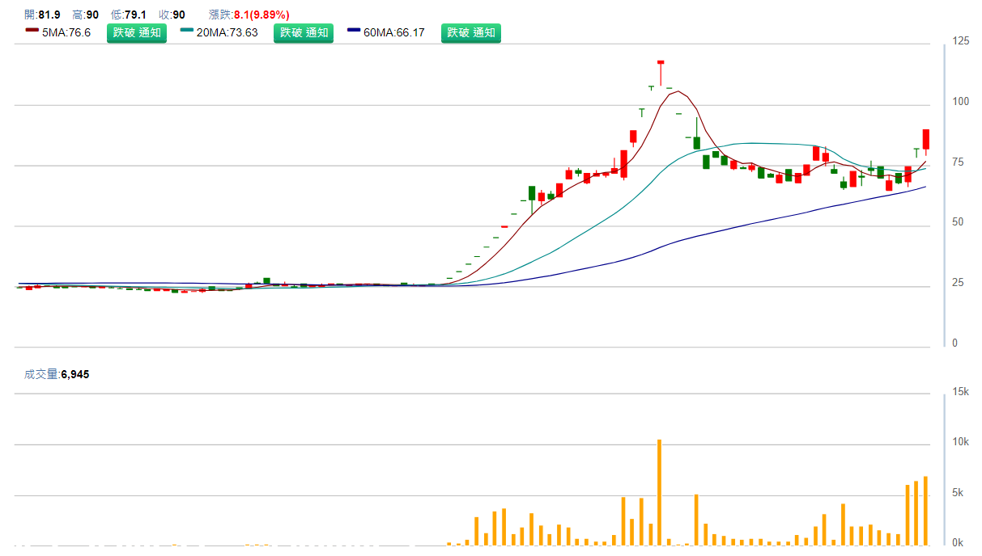Click the 跌破 通知 button beside 60MA
This screenshot has width=982, height=556.
click(x=471, y=33)
